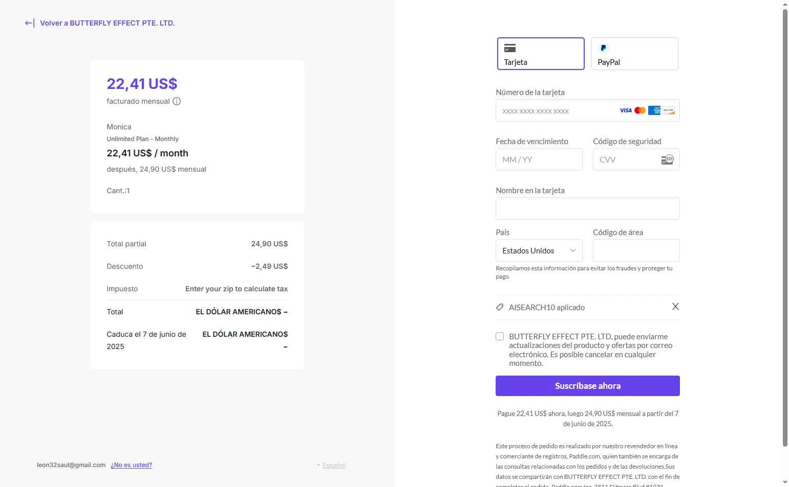Click info icon next to facturado mensual

point(177,101)
